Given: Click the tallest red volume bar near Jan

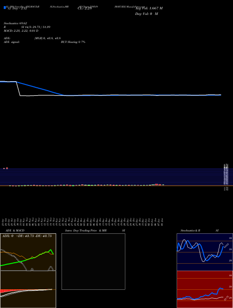Looking at the screenshot, I should 157,184.
